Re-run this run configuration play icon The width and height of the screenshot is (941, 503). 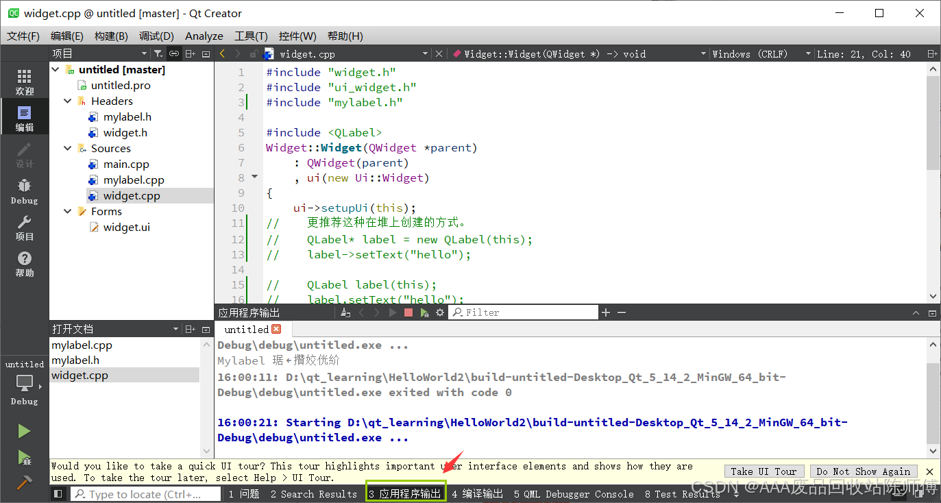(392, 312)
